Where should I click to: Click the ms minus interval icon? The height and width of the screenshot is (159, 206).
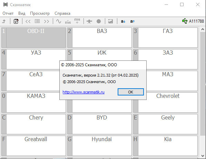68,22
